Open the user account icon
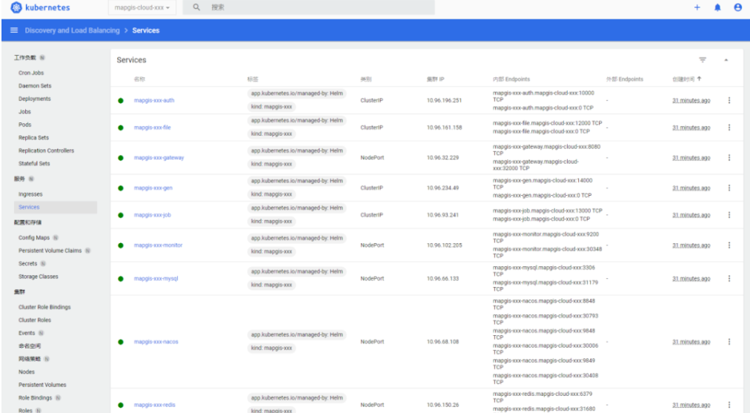 click(737, 7)
